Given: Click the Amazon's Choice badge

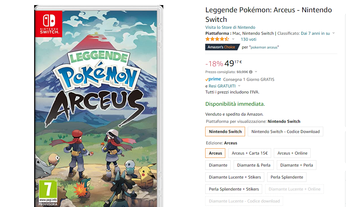Looking at the screenshot, I should pyautogui.click(x=222, y=47).
